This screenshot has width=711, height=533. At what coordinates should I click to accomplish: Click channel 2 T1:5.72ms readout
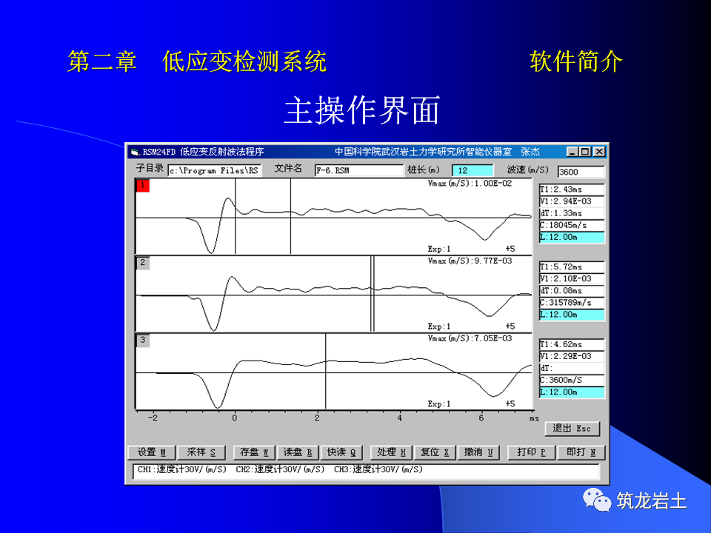[572, 267]
